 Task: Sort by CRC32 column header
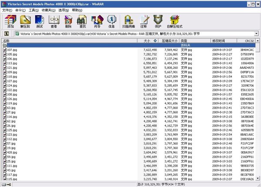246,41
